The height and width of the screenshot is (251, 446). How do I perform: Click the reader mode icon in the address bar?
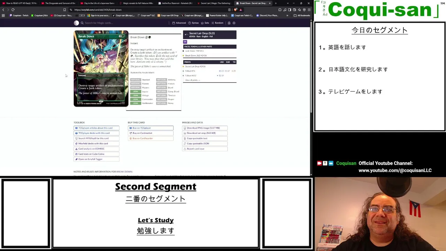(229, 10)
